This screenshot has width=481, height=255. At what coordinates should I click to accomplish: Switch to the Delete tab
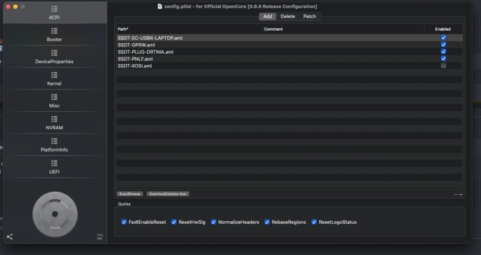click(287, 16)
